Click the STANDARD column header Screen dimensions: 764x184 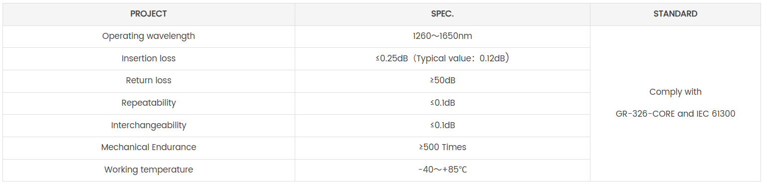tap(675, 14)
